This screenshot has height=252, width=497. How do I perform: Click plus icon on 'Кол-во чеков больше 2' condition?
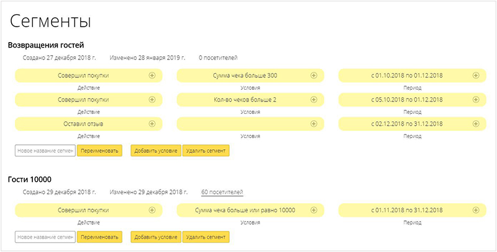(314, 100)
